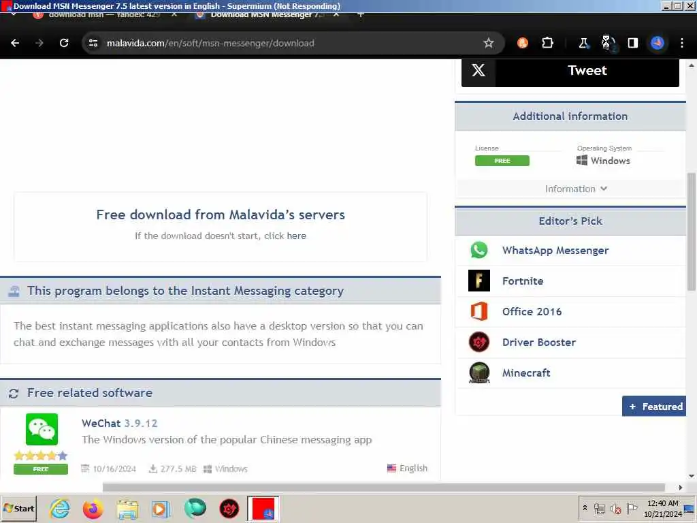Close the Download MSN Messenger tab
This screenshot has width=697, height=523.
[336, 14]
